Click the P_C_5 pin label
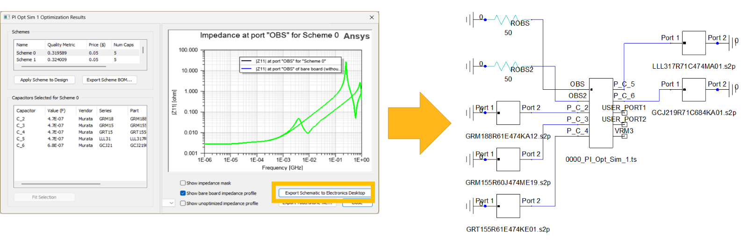 [624, 84]
